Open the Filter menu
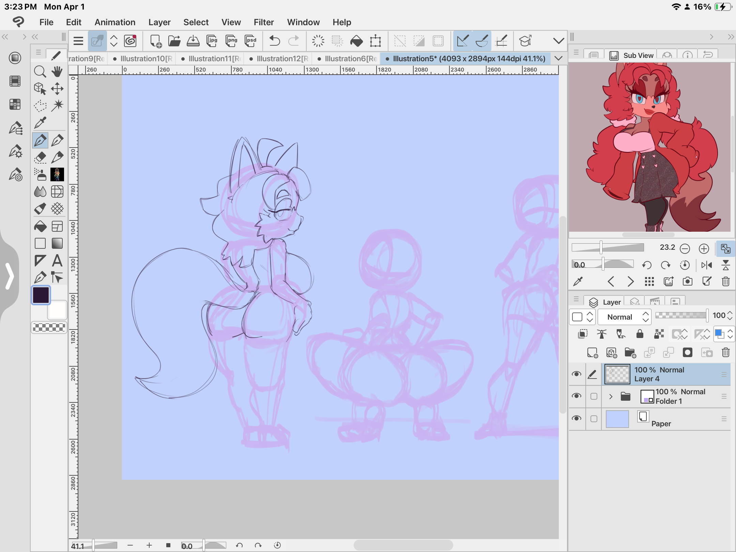Screen dimensions: 736x552 coord(263,22)
